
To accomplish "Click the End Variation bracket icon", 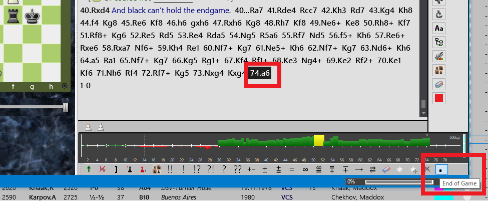I will tap(116, 169).
